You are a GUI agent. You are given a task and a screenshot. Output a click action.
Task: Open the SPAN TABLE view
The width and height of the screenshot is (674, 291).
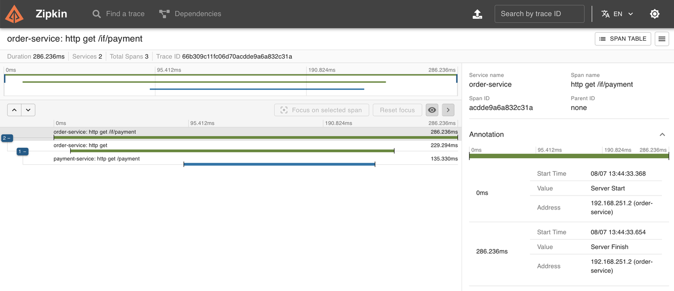pos(623,39)
